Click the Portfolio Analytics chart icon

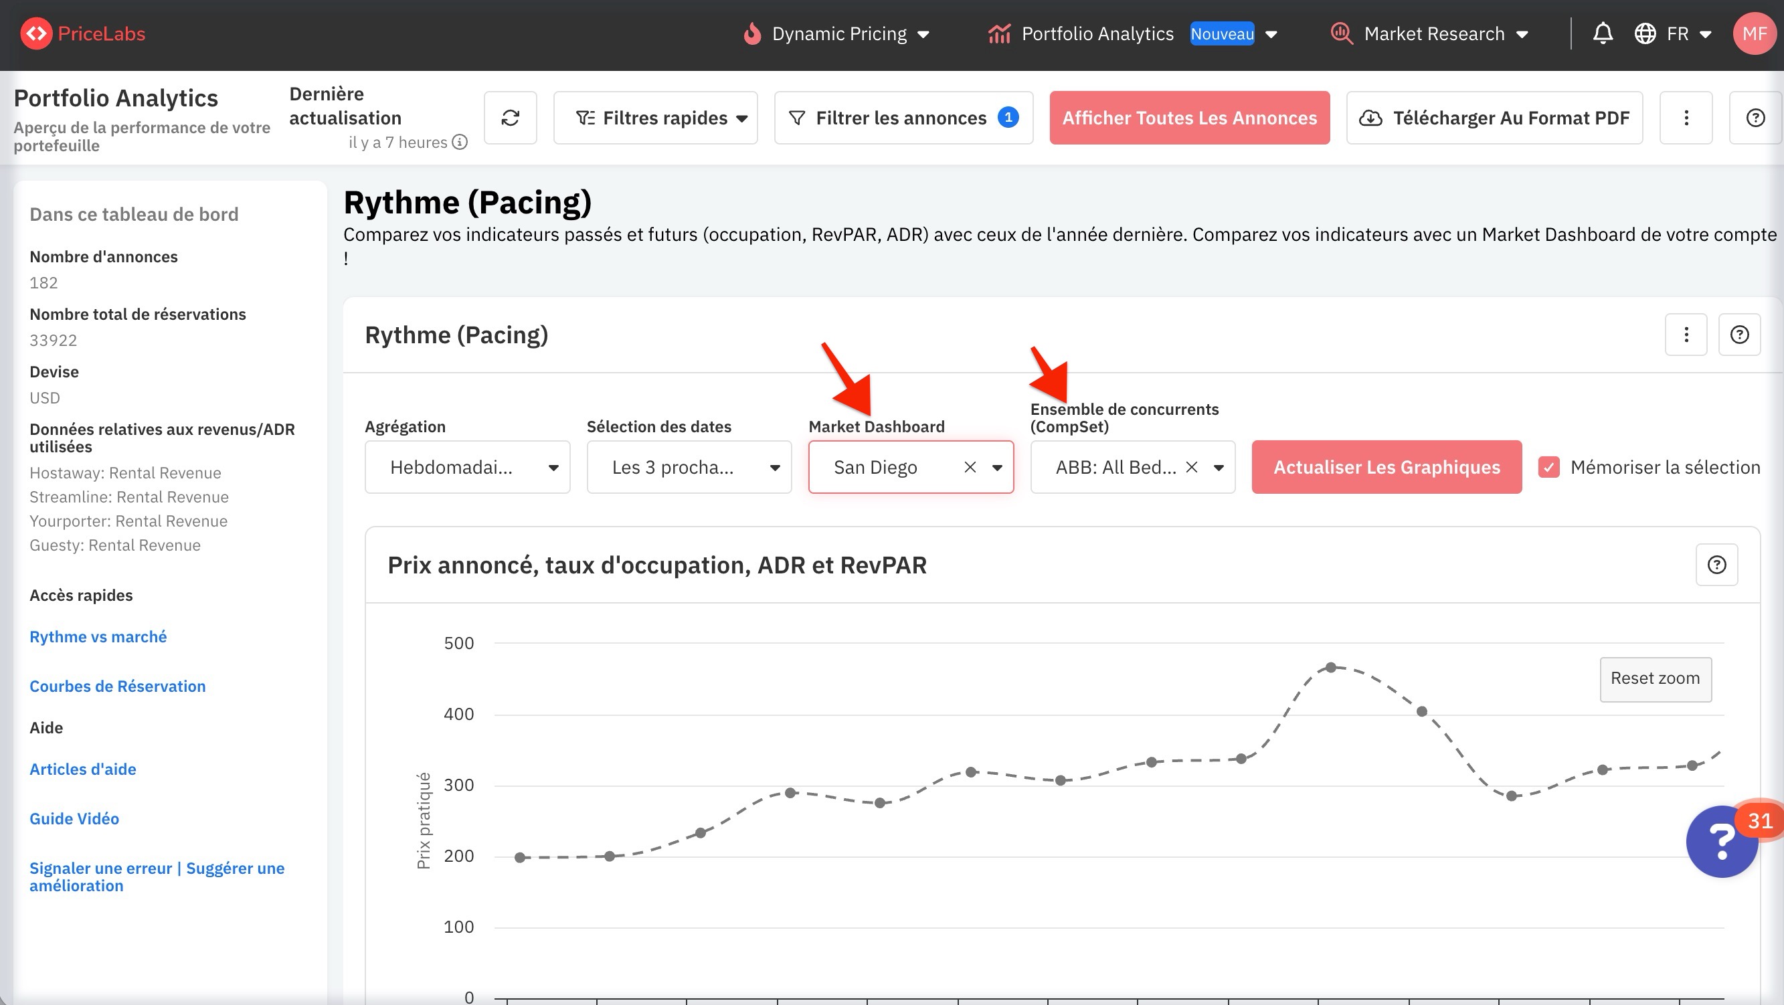[x=998, y=33]
